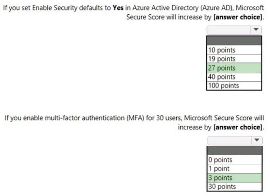
Task: Click the bold Yes text in first statement
Action: [118, 8]
